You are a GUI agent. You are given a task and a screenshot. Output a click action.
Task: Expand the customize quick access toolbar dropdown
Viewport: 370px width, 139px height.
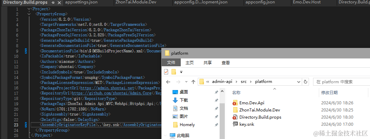tap(181, 72)
